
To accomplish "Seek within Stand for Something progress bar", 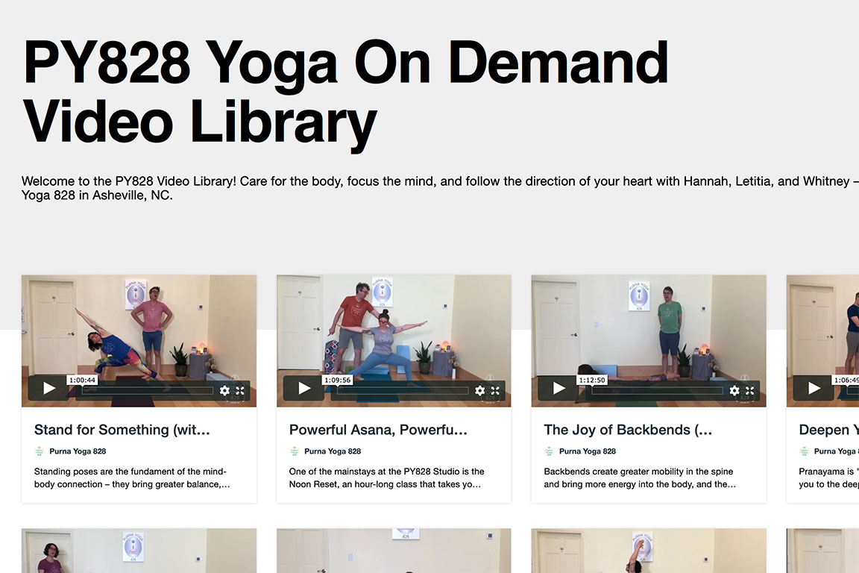I will [148, 390].
